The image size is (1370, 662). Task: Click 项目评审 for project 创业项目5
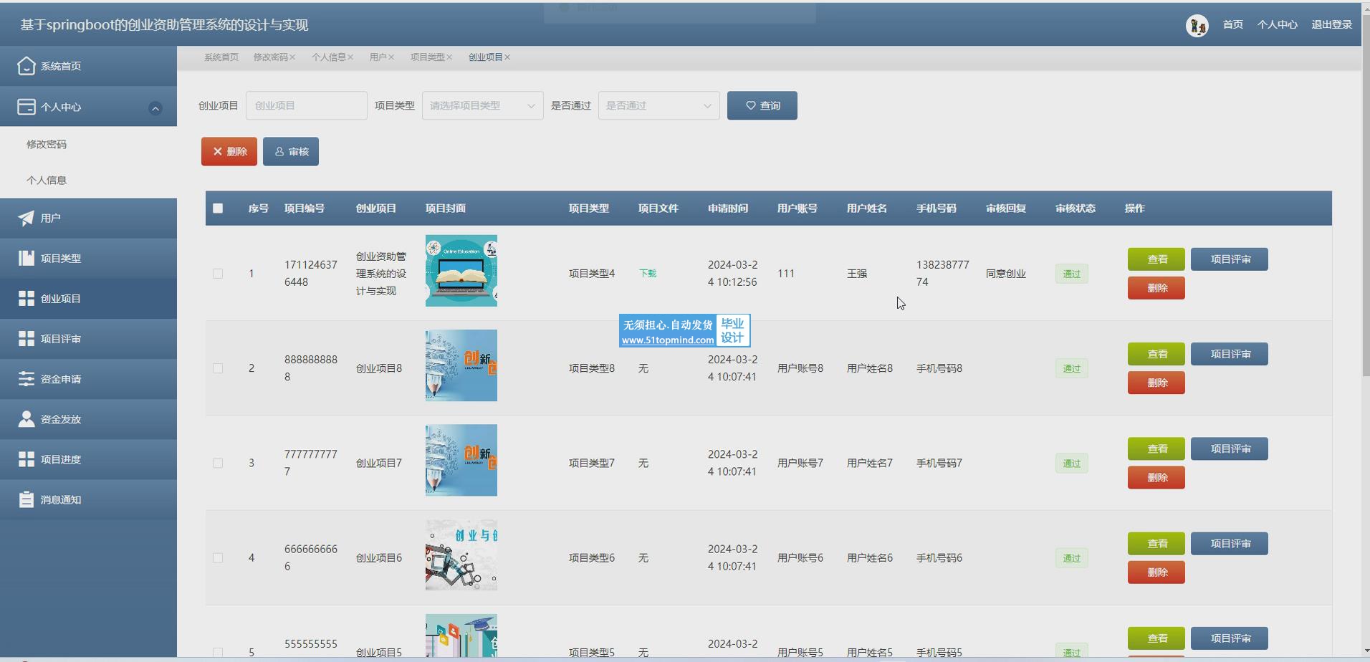pos(1229,638)
